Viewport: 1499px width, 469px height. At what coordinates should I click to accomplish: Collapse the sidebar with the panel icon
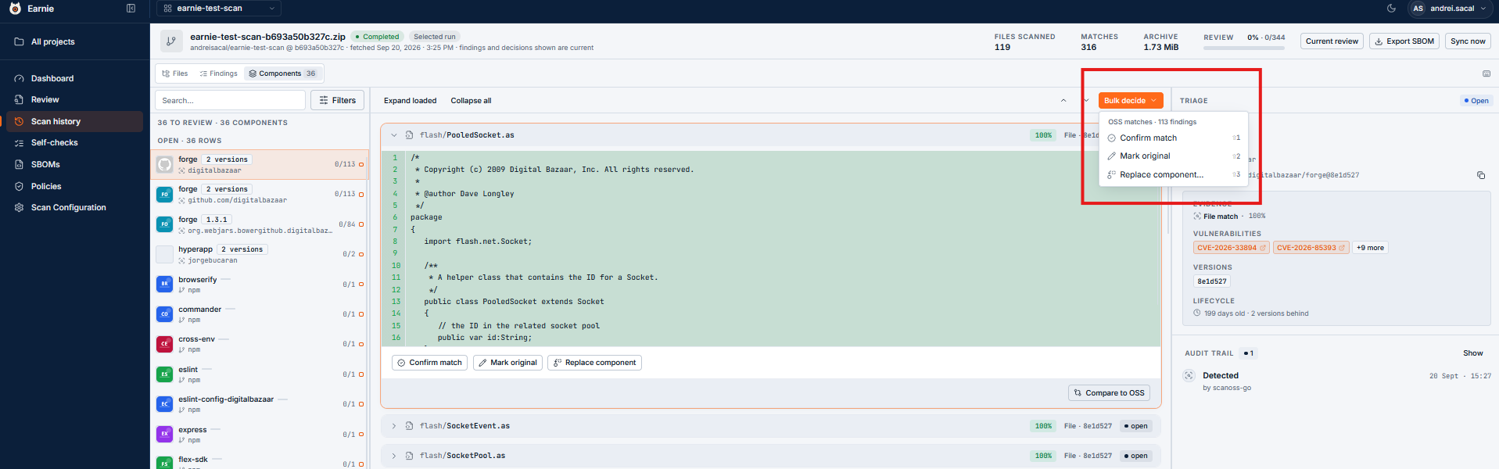[x=131, y=9]
